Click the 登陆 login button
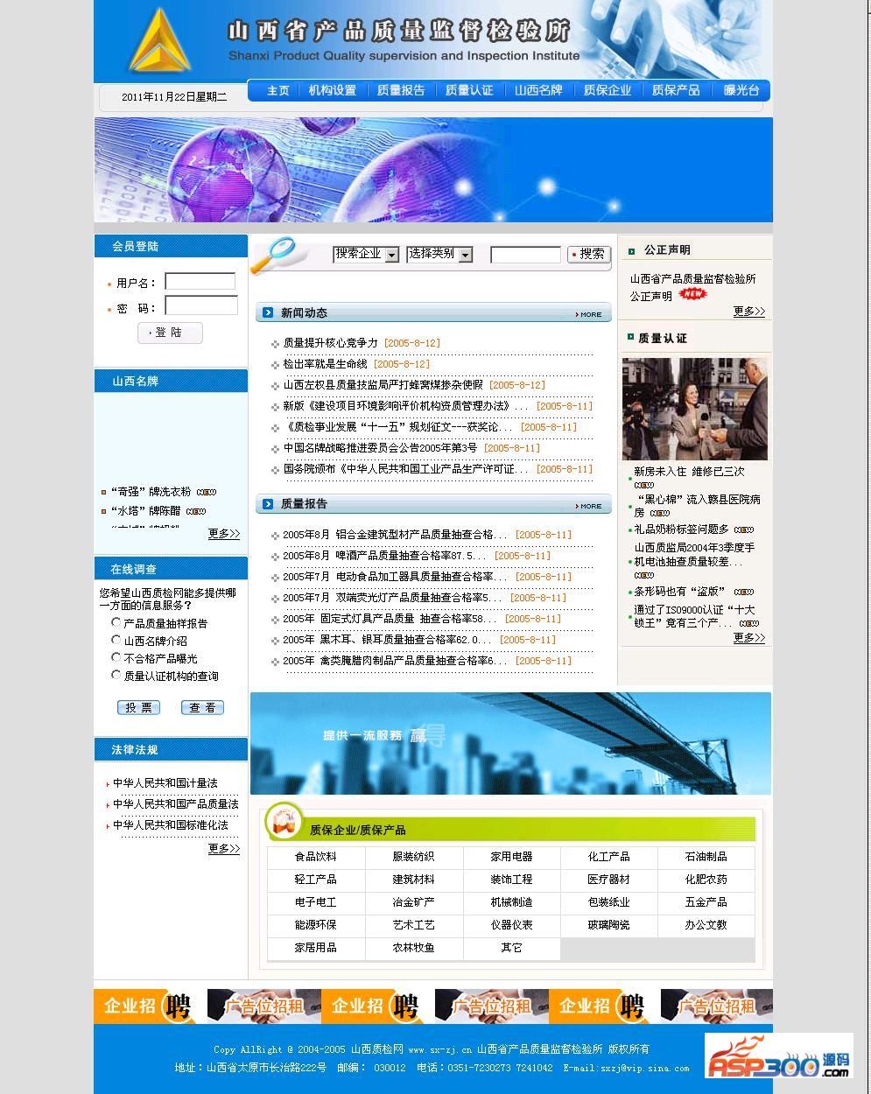The height and width of the screenshot is (1094, 871). pos(170,333)
